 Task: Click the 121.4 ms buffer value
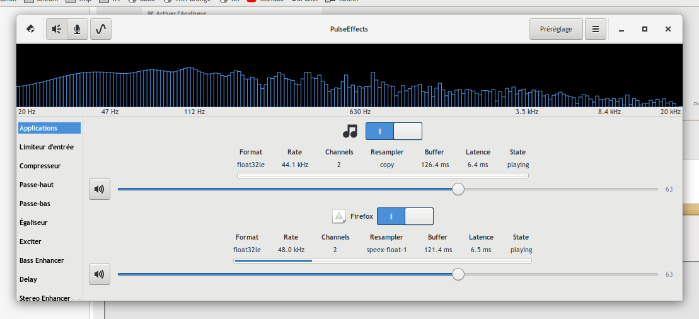[438, 250]
